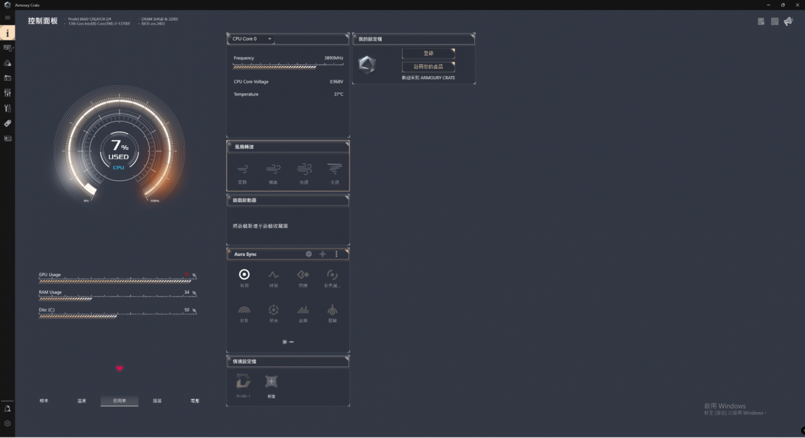Click the announcements megaphone icon
The height and width of the screenshot is (438, 805).
pyautogui.click(x=788, y=21)
